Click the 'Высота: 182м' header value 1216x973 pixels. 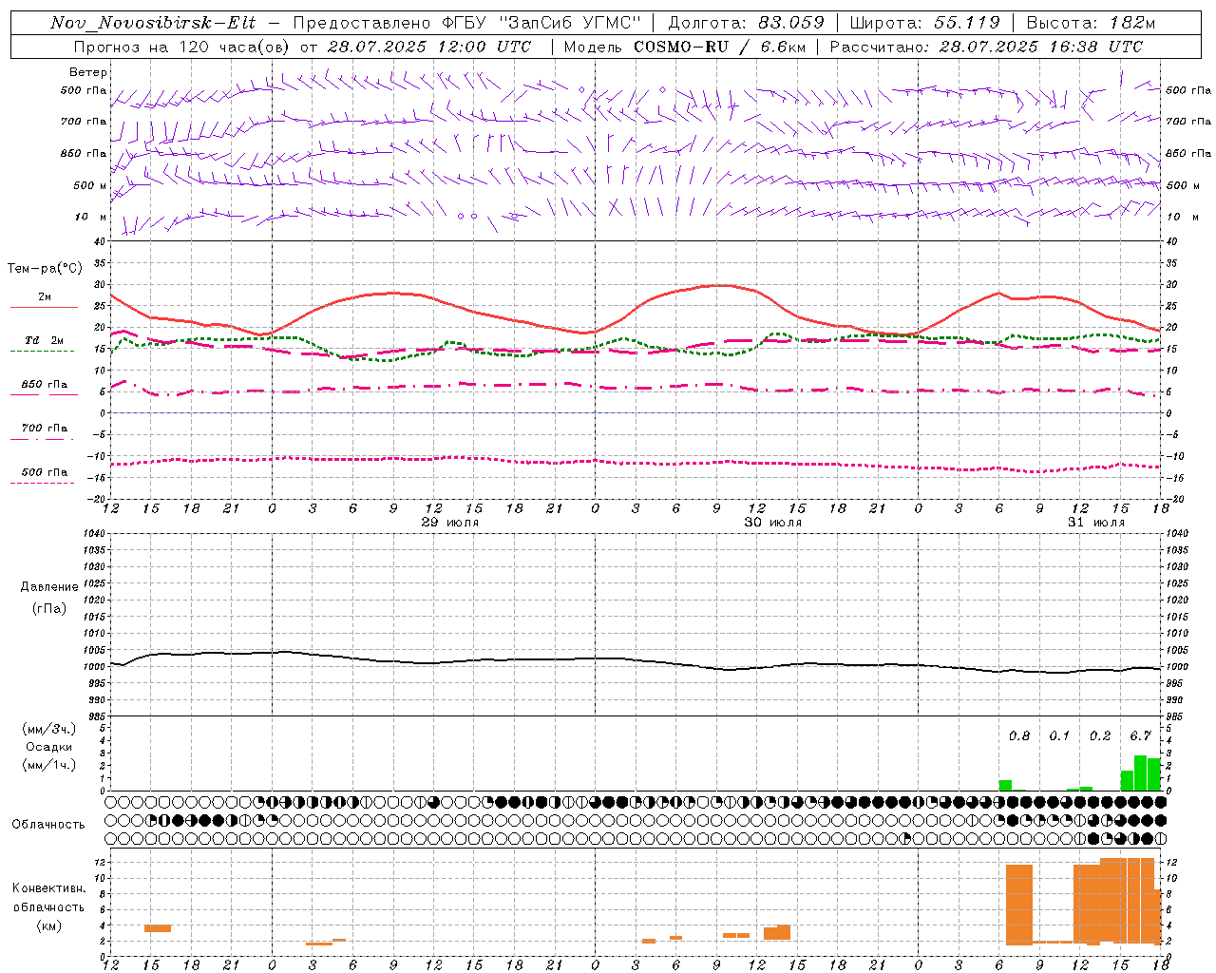[1091, 23]
